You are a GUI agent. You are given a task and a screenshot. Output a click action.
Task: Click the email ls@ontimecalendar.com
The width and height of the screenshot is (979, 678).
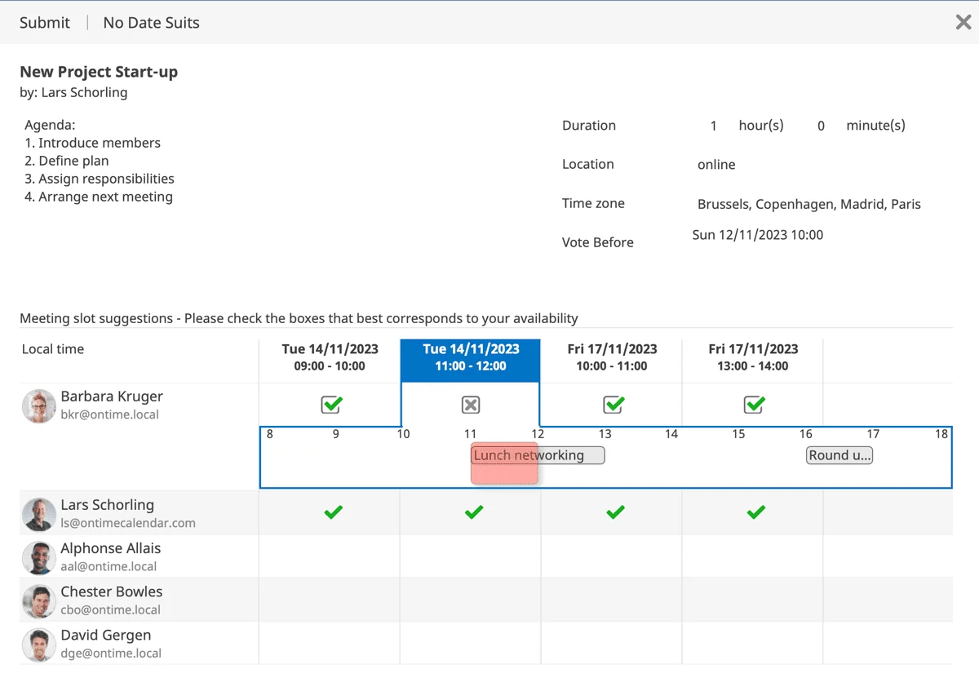point(128,523)
